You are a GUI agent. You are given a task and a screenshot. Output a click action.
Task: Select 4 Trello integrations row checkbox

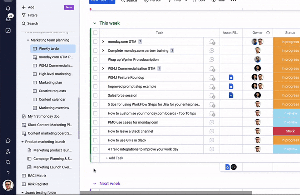click(95, 149)
